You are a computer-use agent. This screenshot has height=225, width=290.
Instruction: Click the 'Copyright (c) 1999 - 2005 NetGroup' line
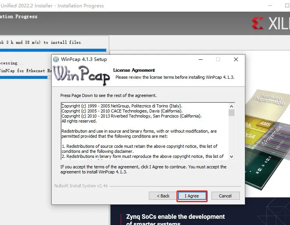coord(122,106)
